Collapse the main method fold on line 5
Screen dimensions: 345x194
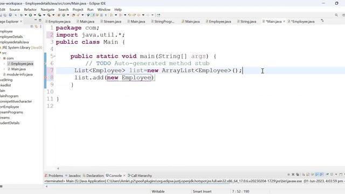[55, 56]
